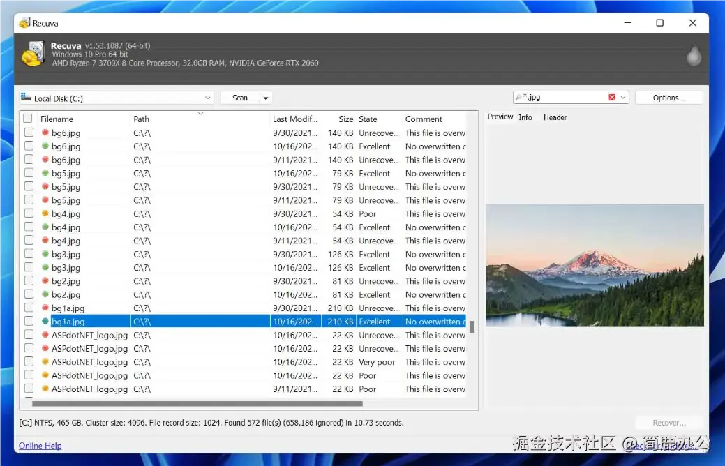Click the mountain preview image
Image resolution: width=725 pixels, height=466 pixels.
coord(595,265)
